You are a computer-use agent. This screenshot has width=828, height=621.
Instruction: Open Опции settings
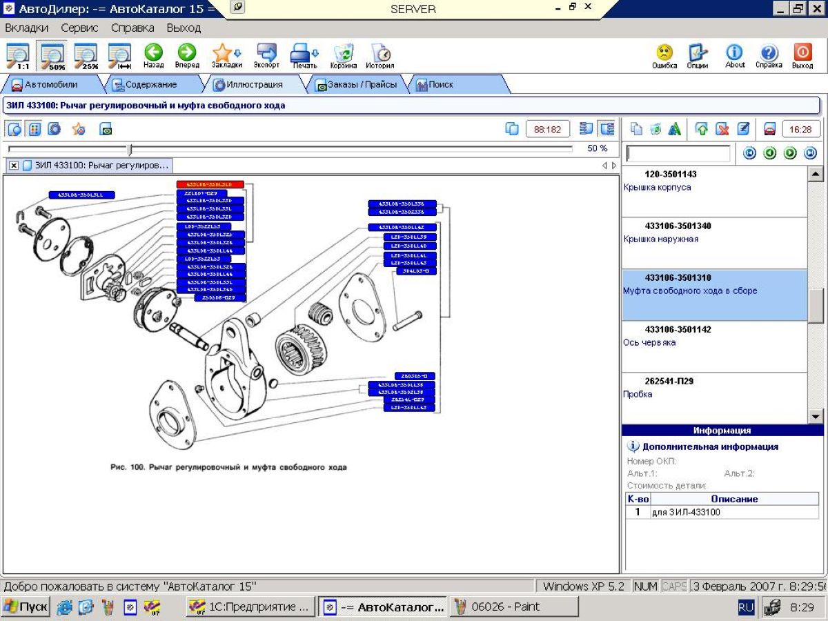tap(698, 56)
